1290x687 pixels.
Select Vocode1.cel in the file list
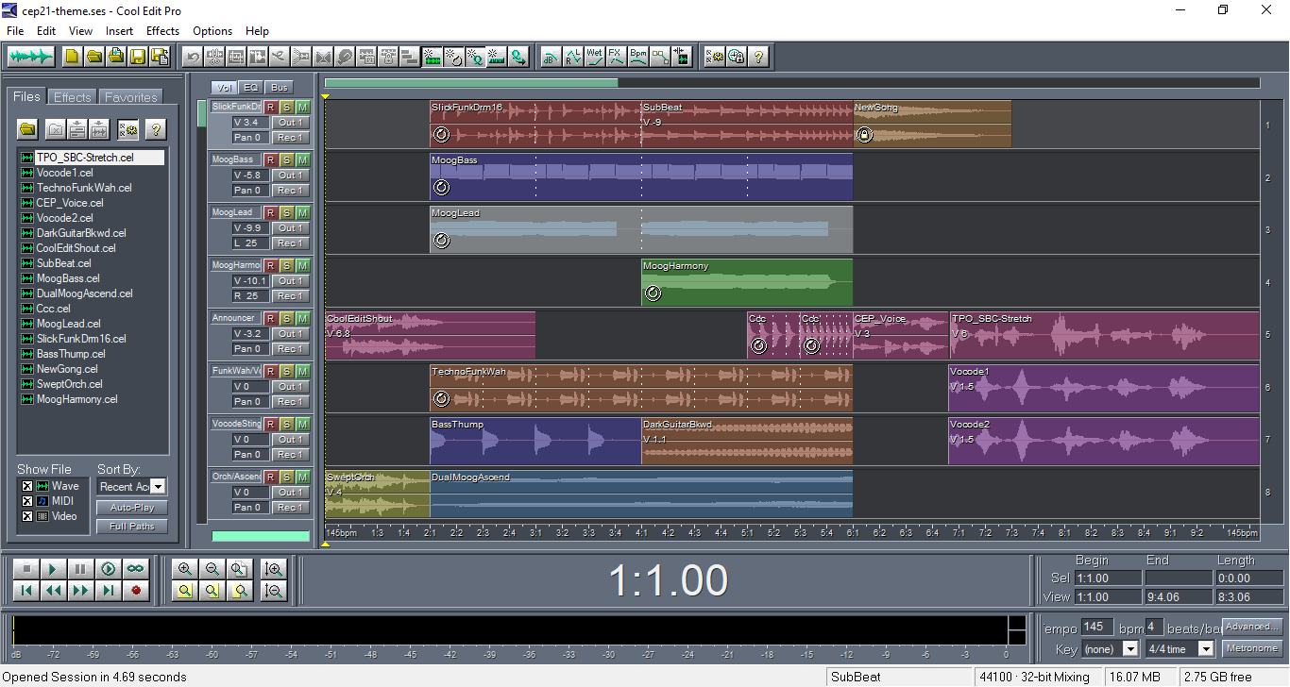pyautogui.click(x=64, y=173)
